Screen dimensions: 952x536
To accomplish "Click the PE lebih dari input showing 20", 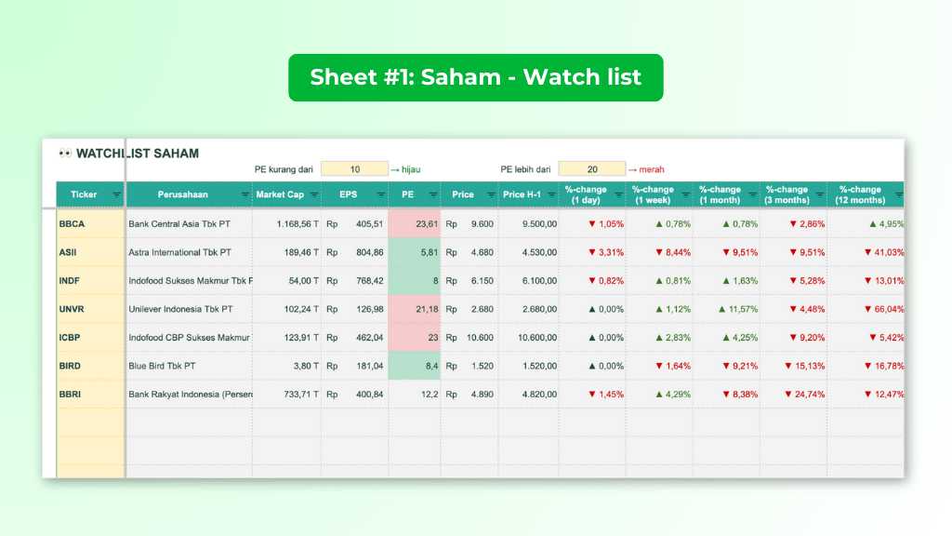I will pyautogui.click(x=592, y=167).
